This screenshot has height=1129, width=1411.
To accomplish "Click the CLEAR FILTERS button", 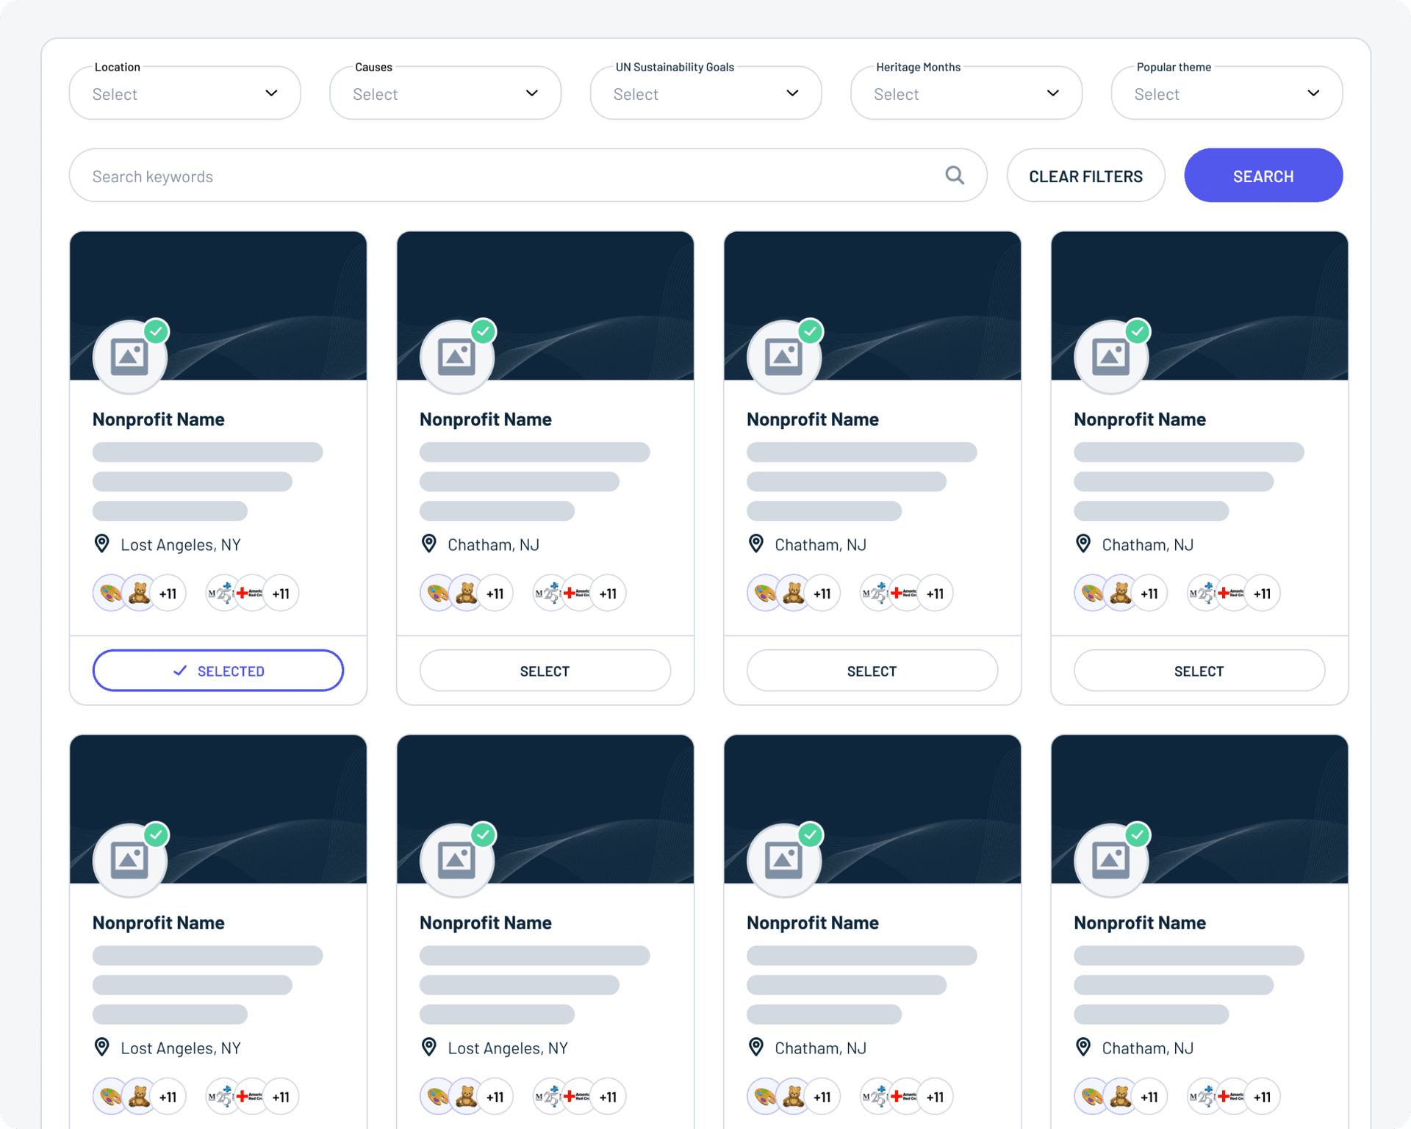I will pos(1085,176).
